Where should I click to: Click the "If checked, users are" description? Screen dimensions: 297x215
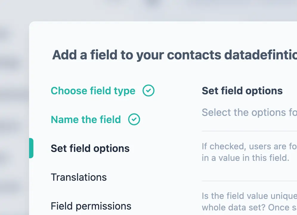pos(249,146)
